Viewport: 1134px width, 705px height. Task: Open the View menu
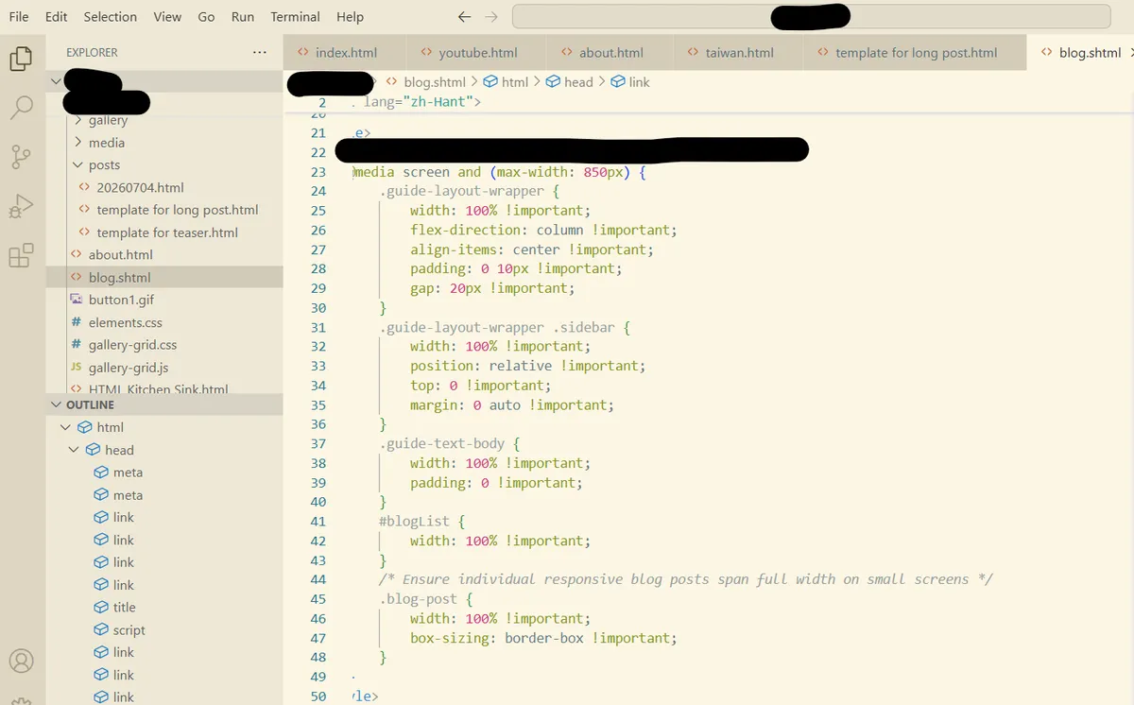click(167, 17)
